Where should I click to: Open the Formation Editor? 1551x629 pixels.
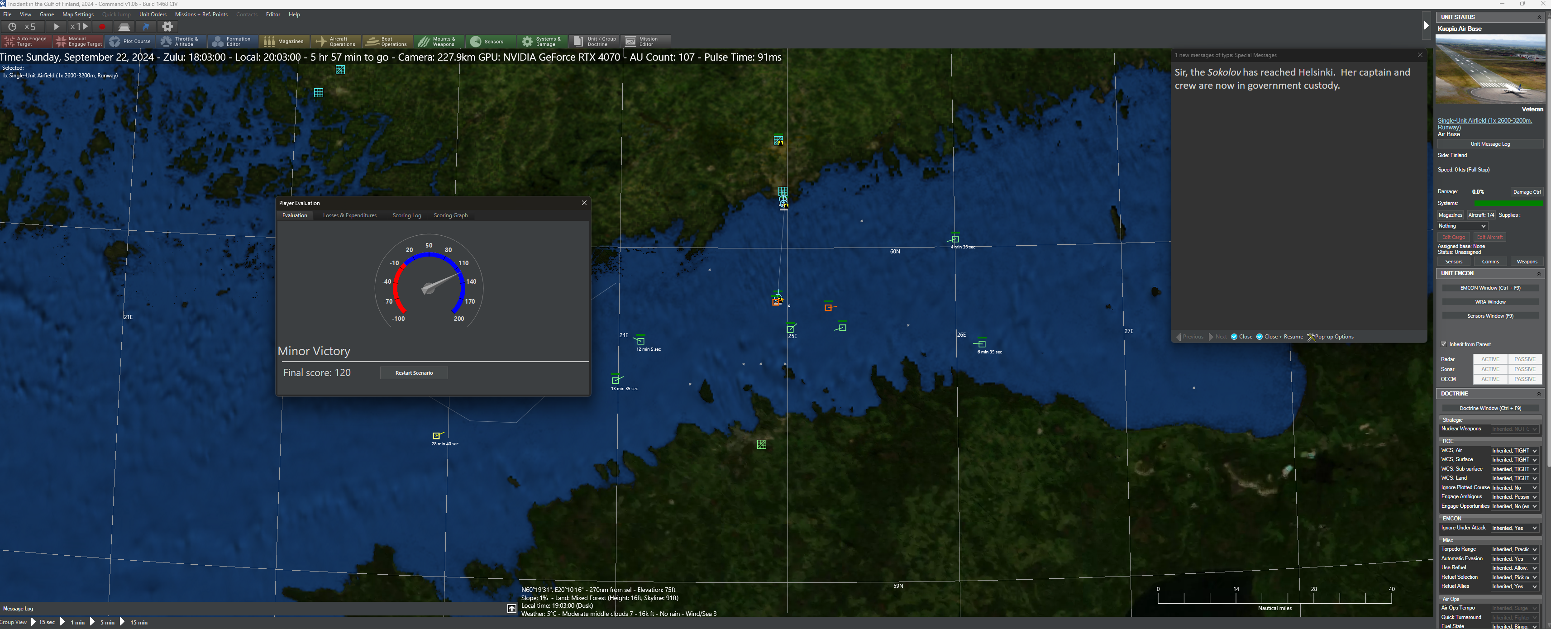tap(234, 42)
